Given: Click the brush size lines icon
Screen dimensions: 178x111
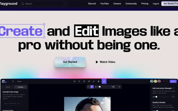Looking at the screenshot, I should pyautogui.click(x=96, y=87).
